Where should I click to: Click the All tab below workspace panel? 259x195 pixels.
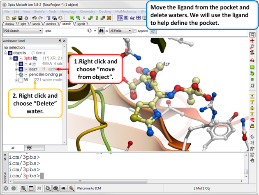[x=13, y=148]
